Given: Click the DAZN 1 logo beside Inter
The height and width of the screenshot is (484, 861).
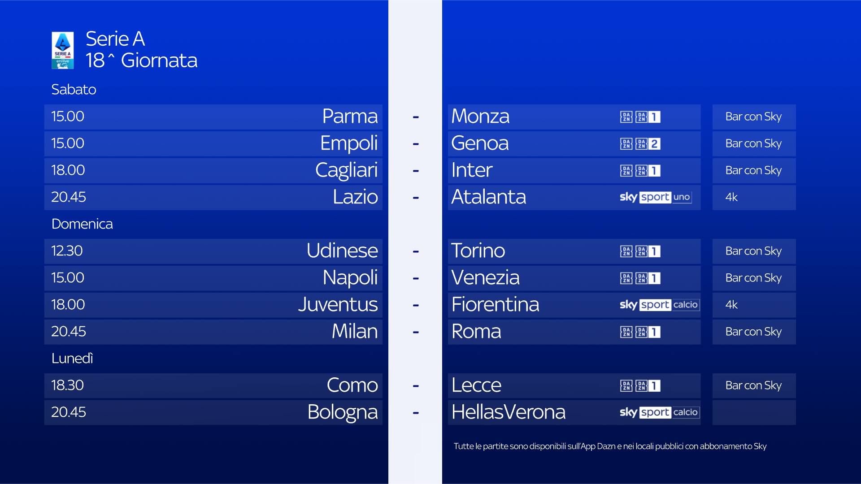Looking at the screenshot, I should click(640, 171).
